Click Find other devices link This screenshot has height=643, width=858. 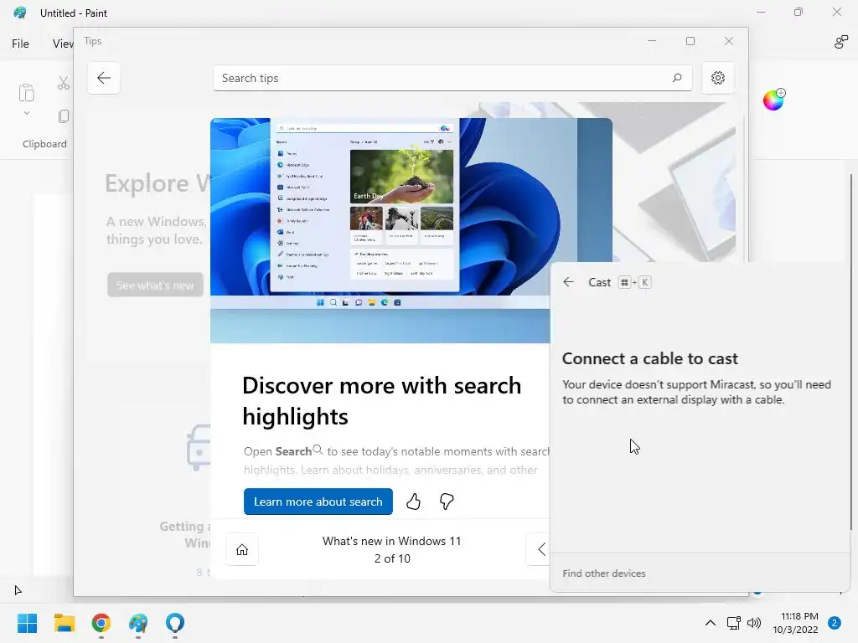(x=603, y=573)
